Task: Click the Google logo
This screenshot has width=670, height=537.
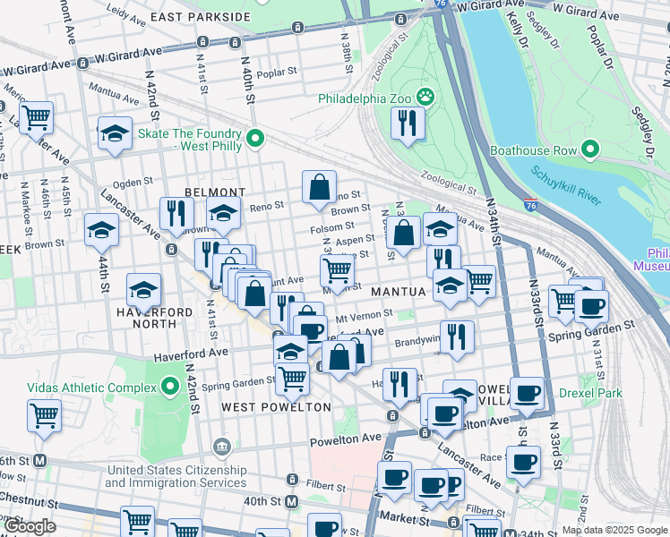Action: [30, 527]
